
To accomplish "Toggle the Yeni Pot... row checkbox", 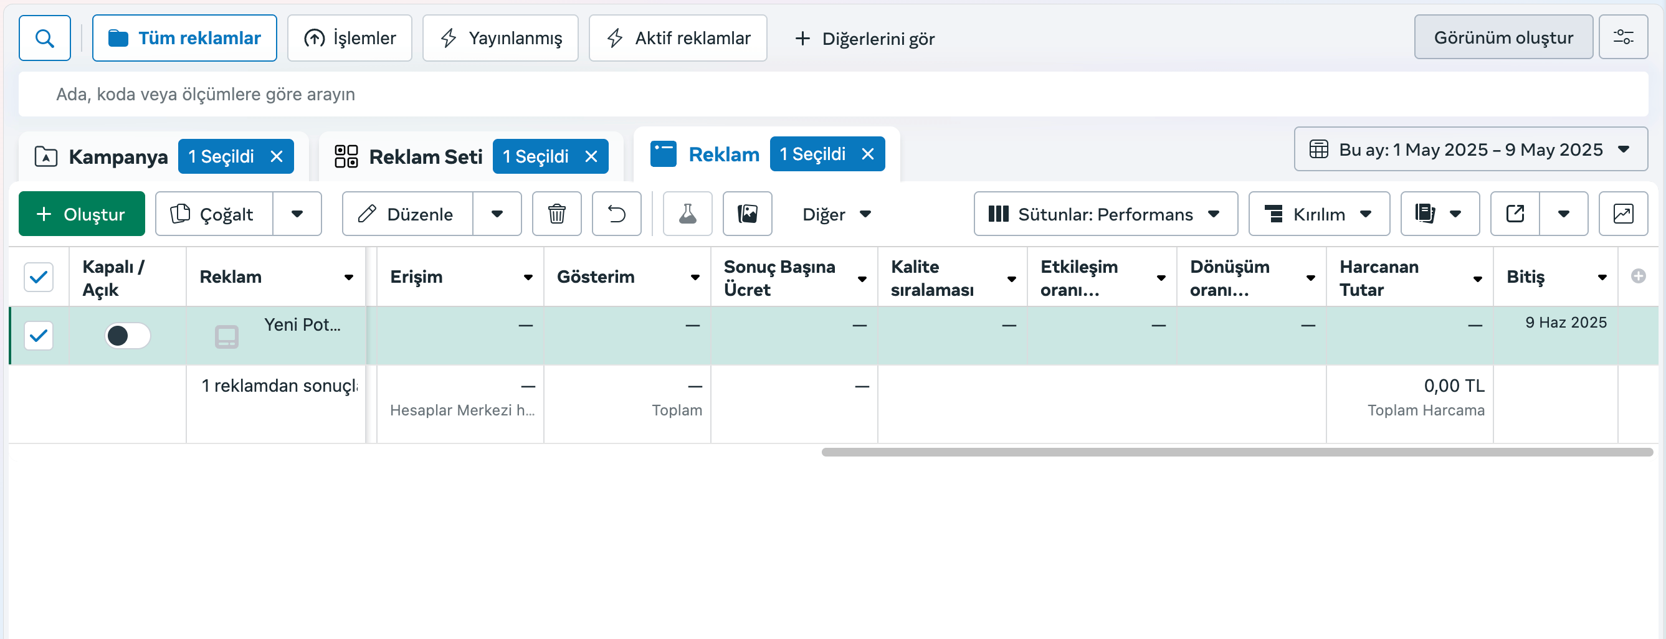I will point(39,336).
